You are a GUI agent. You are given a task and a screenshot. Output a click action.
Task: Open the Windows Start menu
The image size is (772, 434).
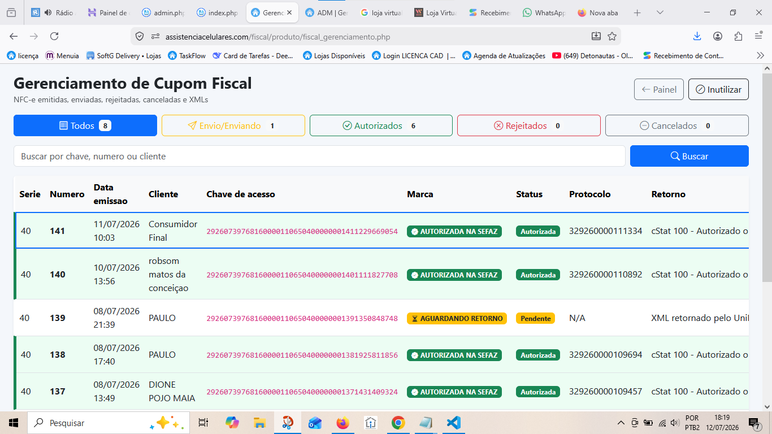tap(14, 423)
